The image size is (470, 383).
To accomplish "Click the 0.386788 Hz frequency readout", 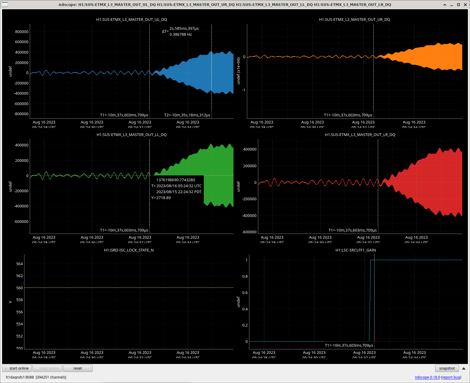I will 180,35.
